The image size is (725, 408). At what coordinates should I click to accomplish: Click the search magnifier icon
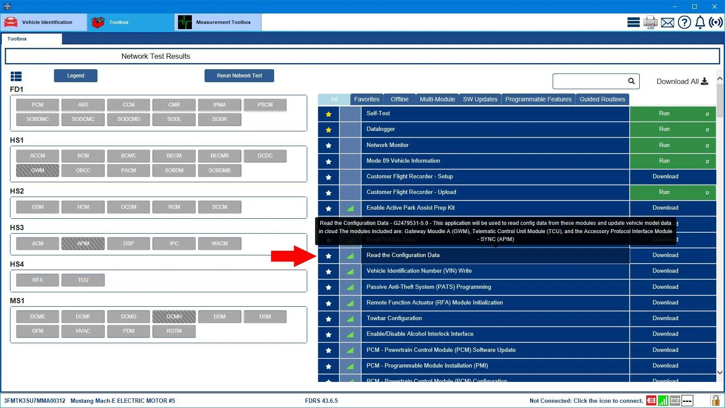(x=631, y=81)
